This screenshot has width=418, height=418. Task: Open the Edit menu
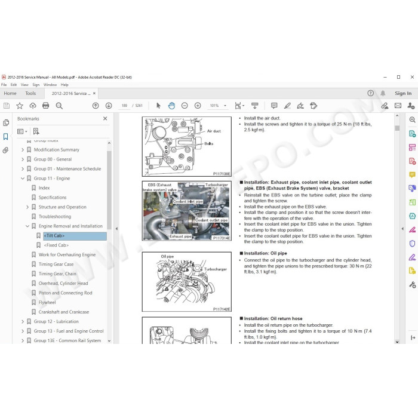coord(14,85)
